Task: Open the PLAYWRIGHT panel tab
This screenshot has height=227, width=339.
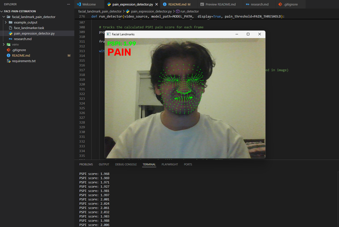Action: pos(170,164)
